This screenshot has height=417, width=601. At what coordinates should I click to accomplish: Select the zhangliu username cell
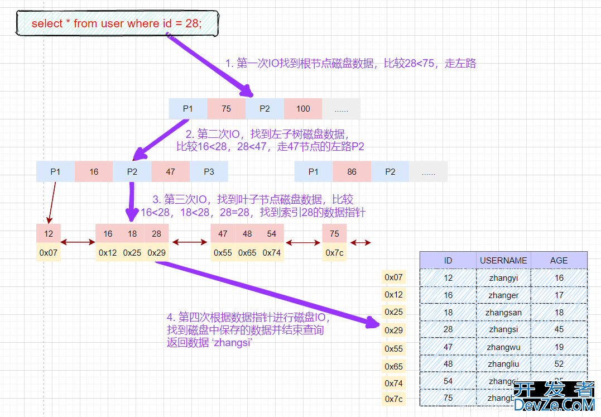click(504, 364)
